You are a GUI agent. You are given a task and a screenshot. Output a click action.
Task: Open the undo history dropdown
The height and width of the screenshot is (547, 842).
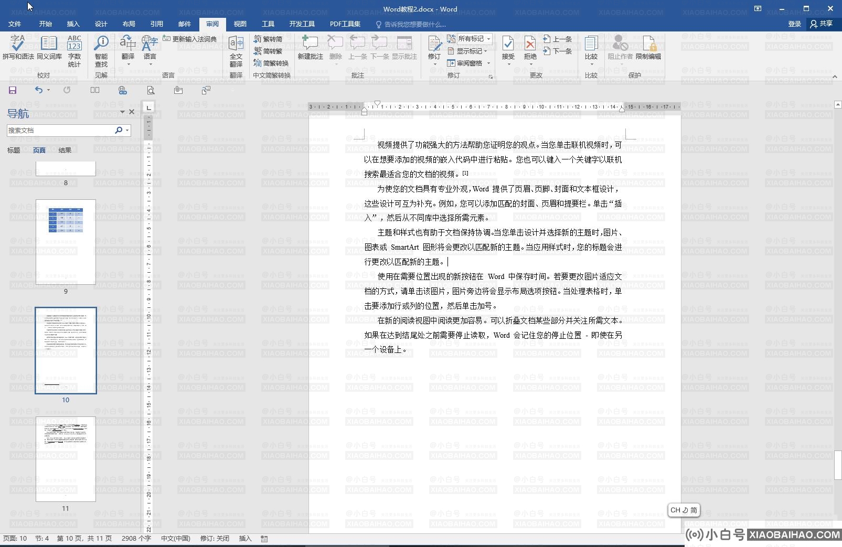(48, 90)
